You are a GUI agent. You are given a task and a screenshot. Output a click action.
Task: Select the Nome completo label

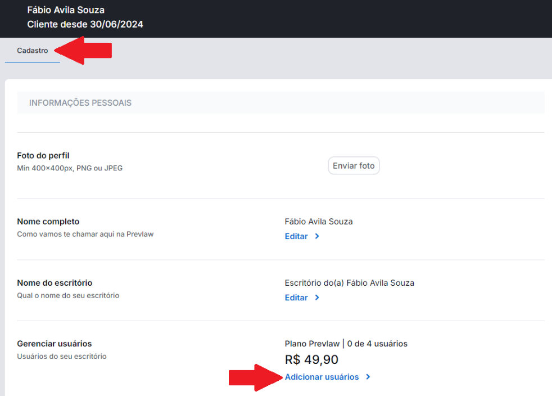coord(48,222)
